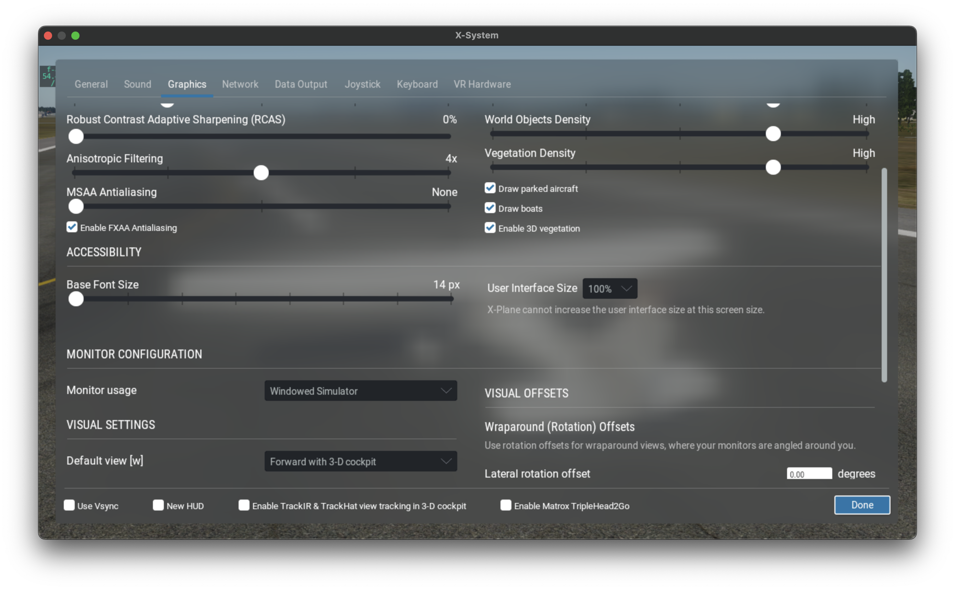Toggle the Draw boats checkbox

[490, 208]
